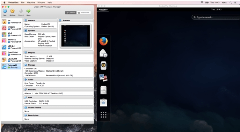Click the System section chip icon
Screen dimensions: 240x132
pos(25,31)
